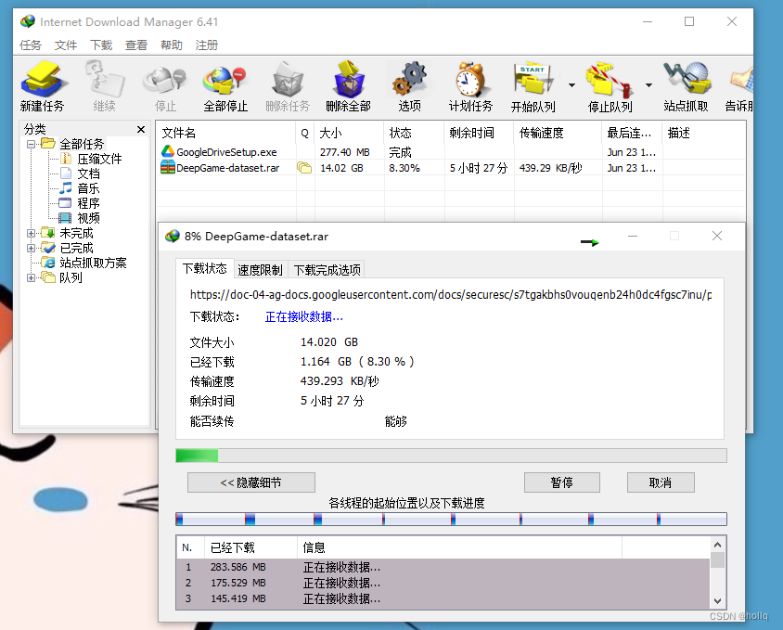783x630 pixels.
Task: Select thread 1 row 283.586 MB
Action: click(443, 567)
